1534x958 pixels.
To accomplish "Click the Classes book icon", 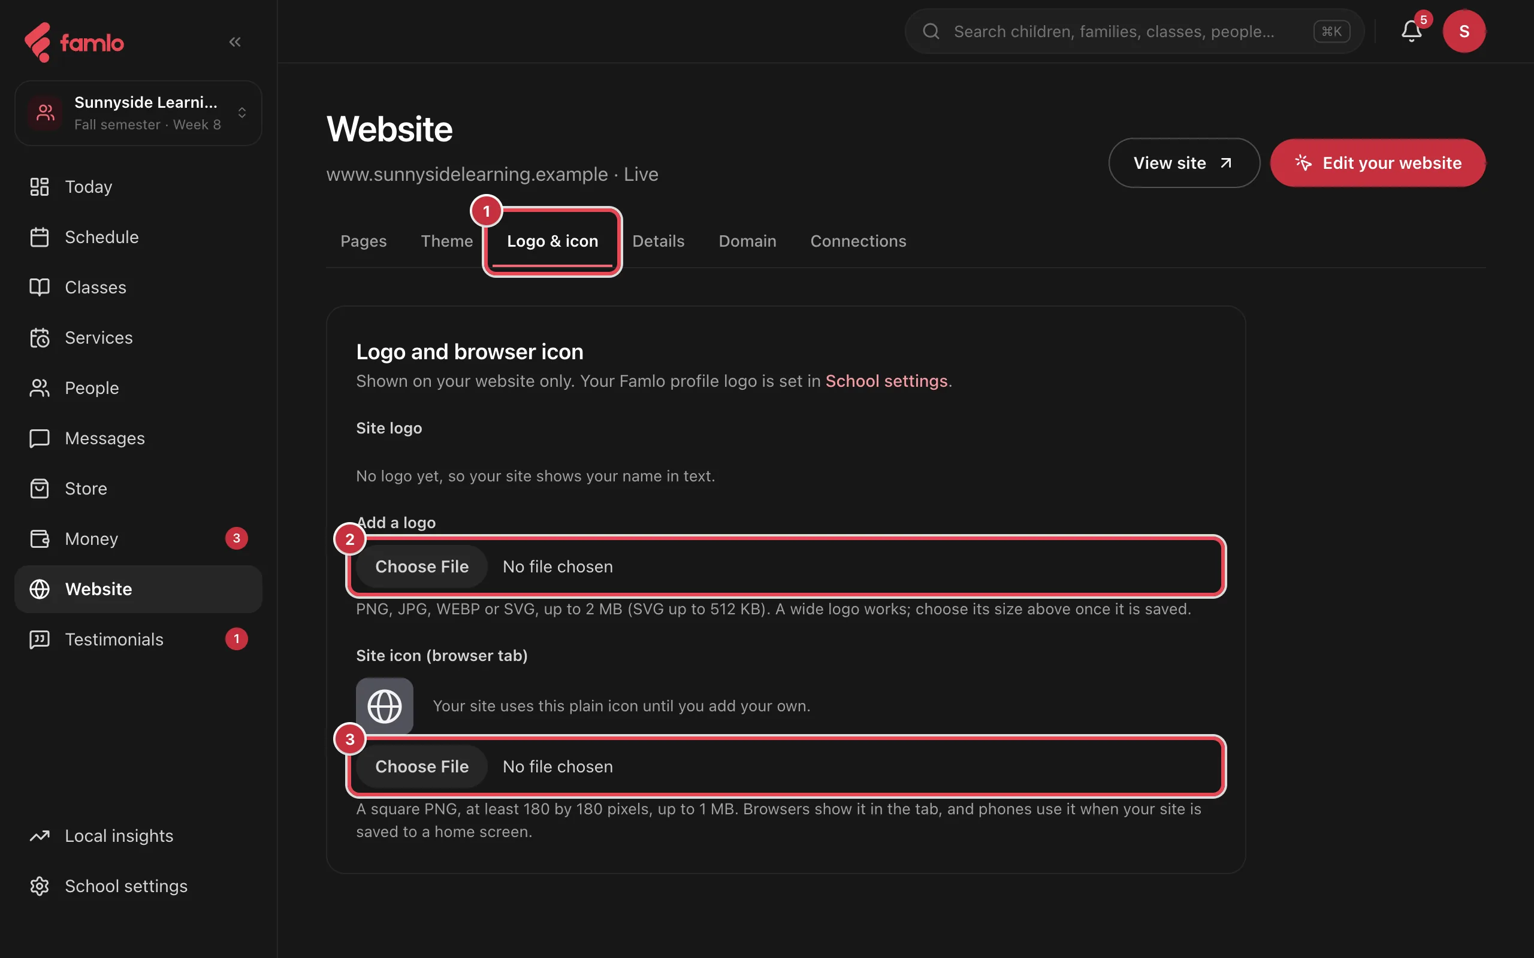I will 40,287.
